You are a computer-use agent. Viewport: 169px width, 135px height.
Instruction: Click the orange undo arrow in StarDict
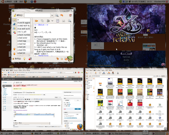pos(62,15)
